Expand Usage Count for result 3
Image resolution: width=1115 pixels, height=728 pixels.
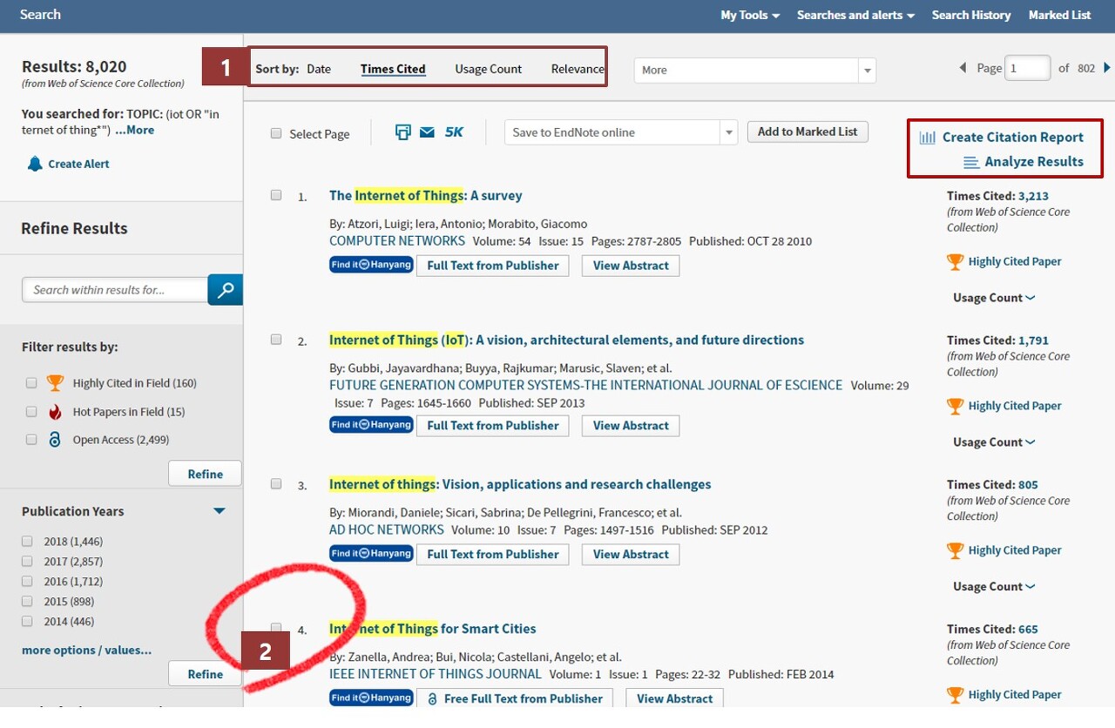(x=994, y=587)
